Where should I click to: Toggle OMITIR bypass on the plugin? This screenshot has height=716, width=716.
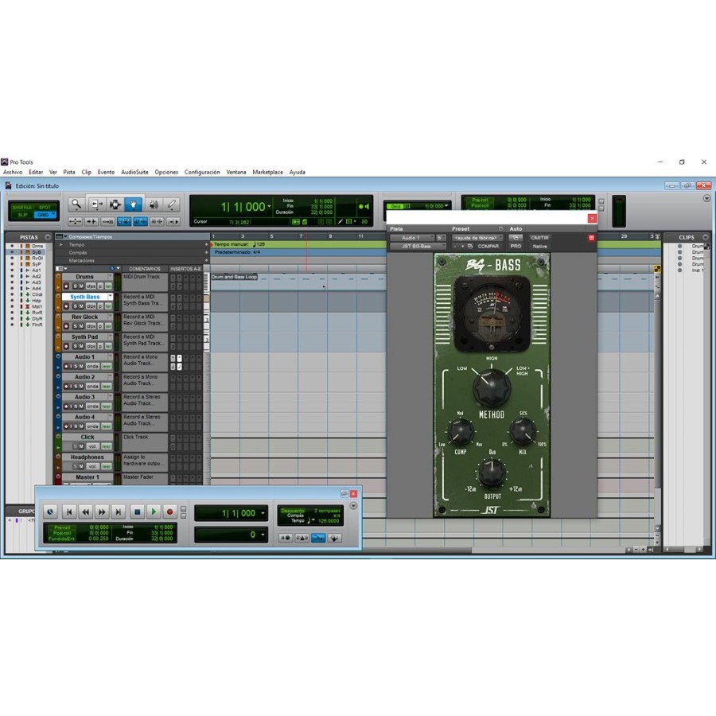pyautogui.click(x=540, y=238)
